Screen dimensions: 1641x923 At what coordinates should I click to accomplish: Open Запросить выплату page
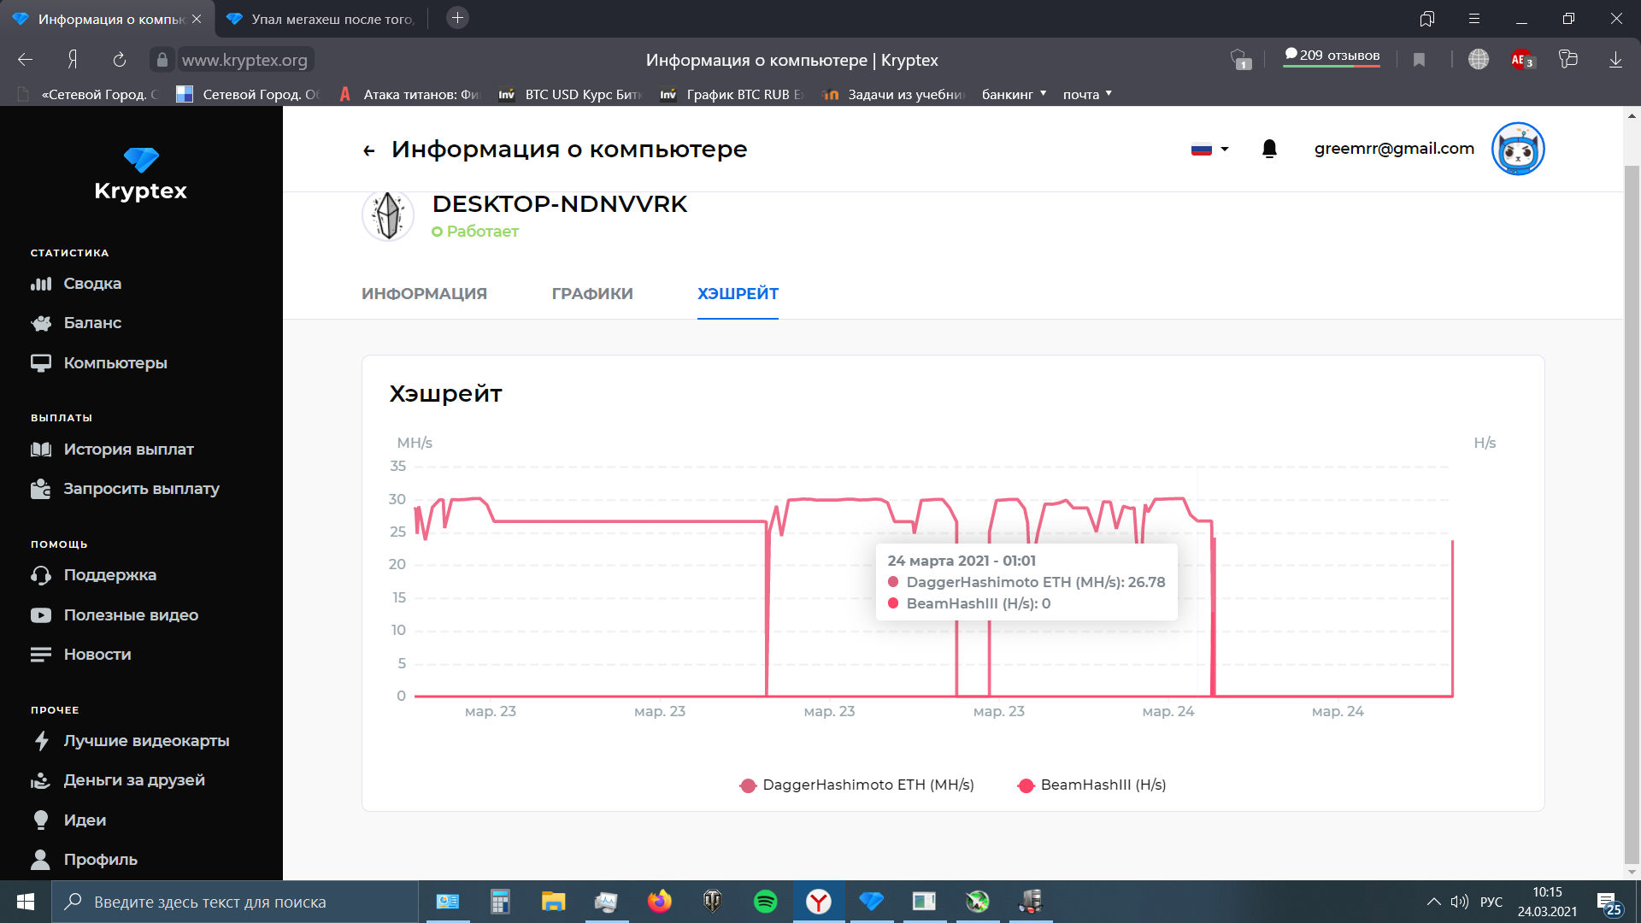point(141,489)
